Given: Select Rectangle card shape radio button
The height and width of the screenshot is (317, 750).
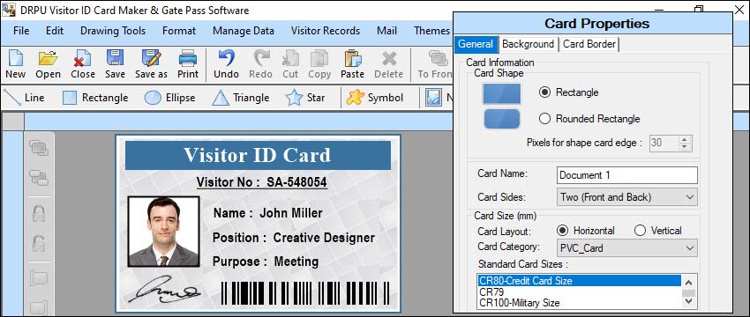Looking at the screenshot, I should tap(544, 92).
